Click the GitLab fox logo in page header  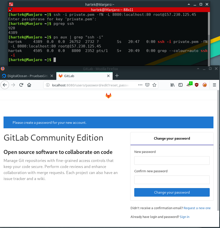point(108,95)
